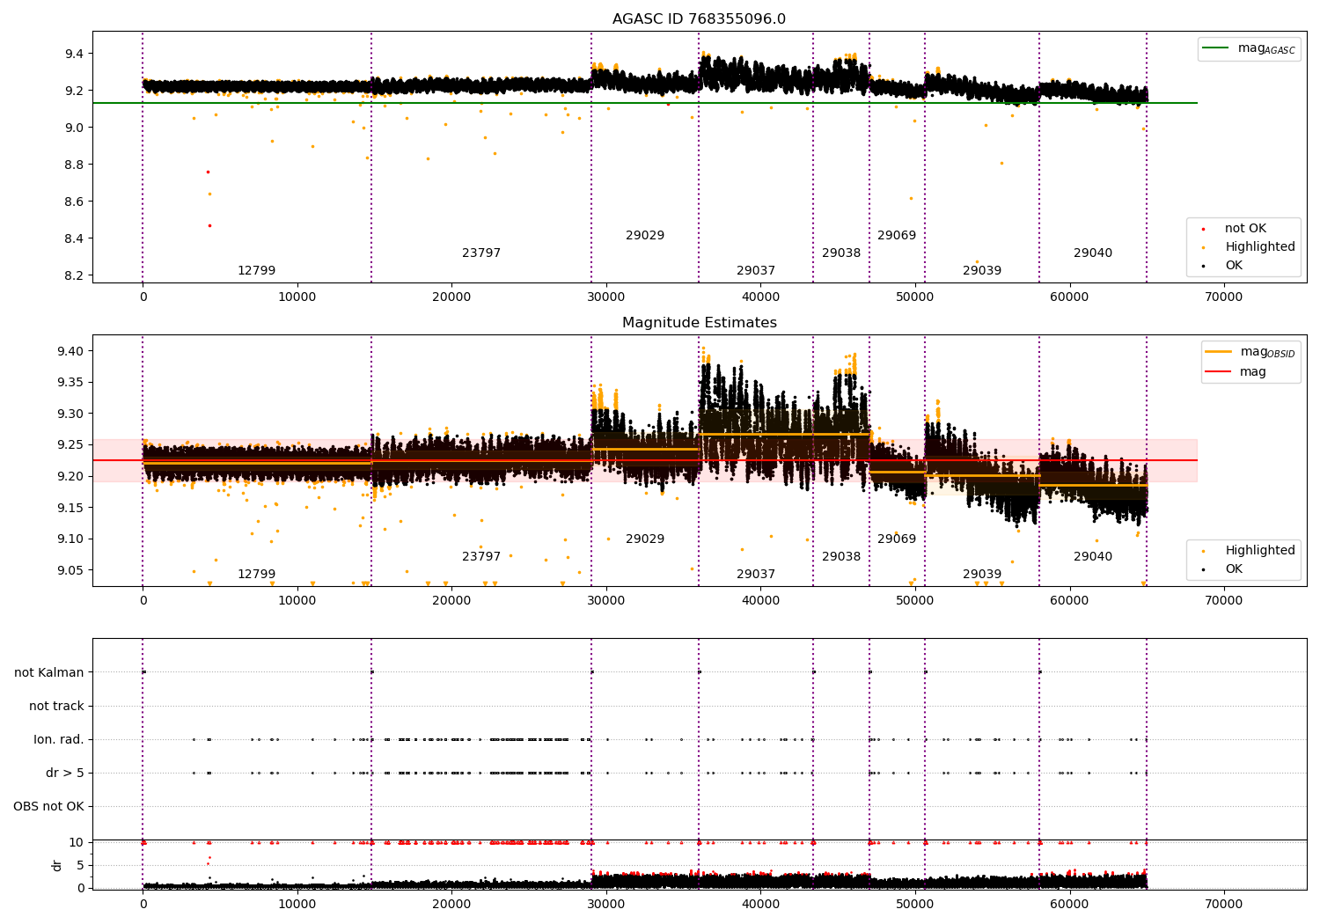Click OBSID label 29029 in the Magnitude Estimates plot

[x=645, y=539]
